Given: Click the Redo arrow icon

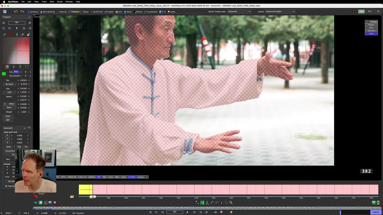Looking at the screenshot, I should (x=22, y=12).
